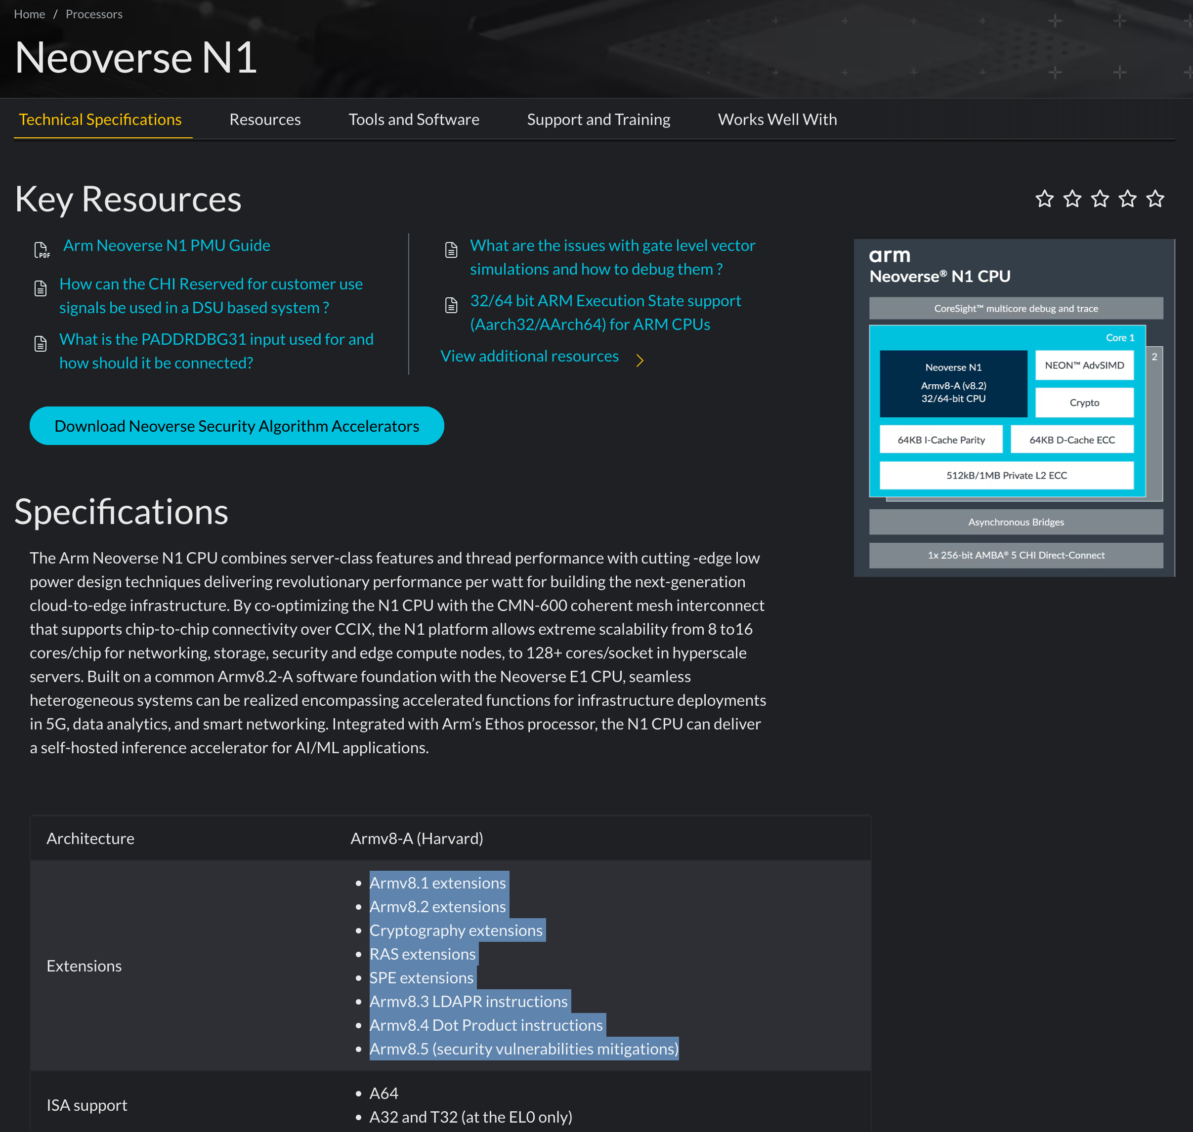Image resolution: width=1193 pixels, height=1132 pixels.
Task: Click the Armv8-A (v8.2) 32/64-bit CPU block
Action: click(953, 384)
